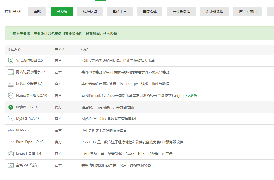This screenshot has width=274, height=180.
Task: Click the PHP logo icon
Action: tap(11, 131)
